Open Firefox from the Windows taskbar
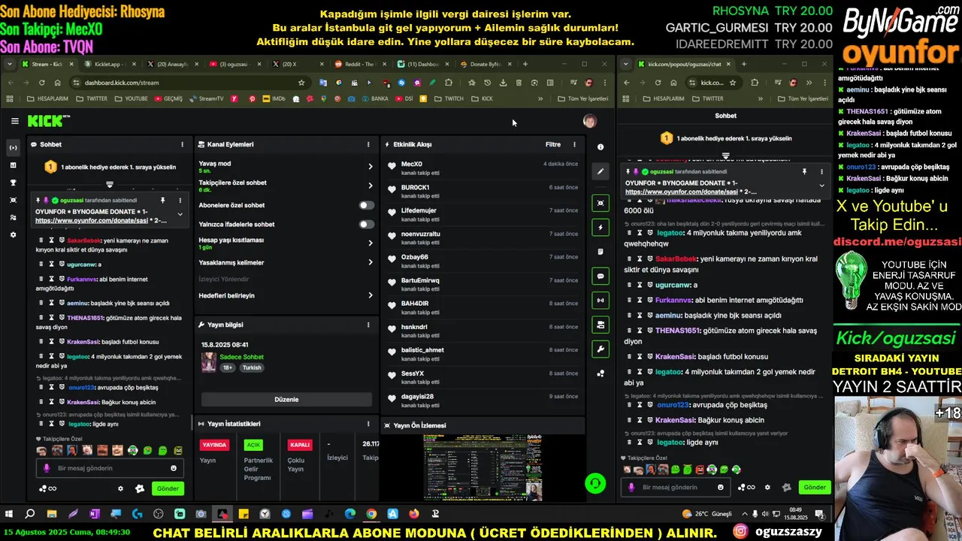Image resolution: width=962 pixels, height=541 pixels. coord(414,514)
